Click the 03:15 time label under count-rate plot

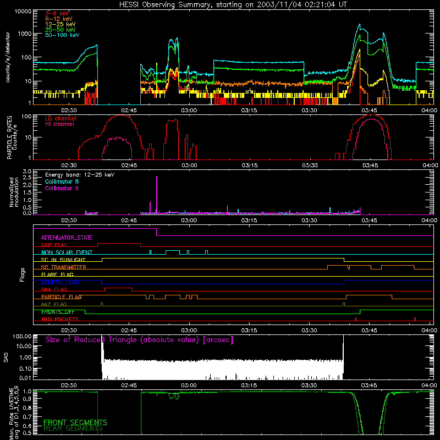(249, 111)
